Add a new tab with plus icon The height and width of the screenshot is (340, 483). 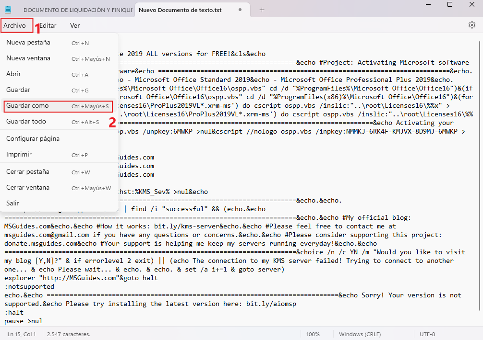click(262, 10)
